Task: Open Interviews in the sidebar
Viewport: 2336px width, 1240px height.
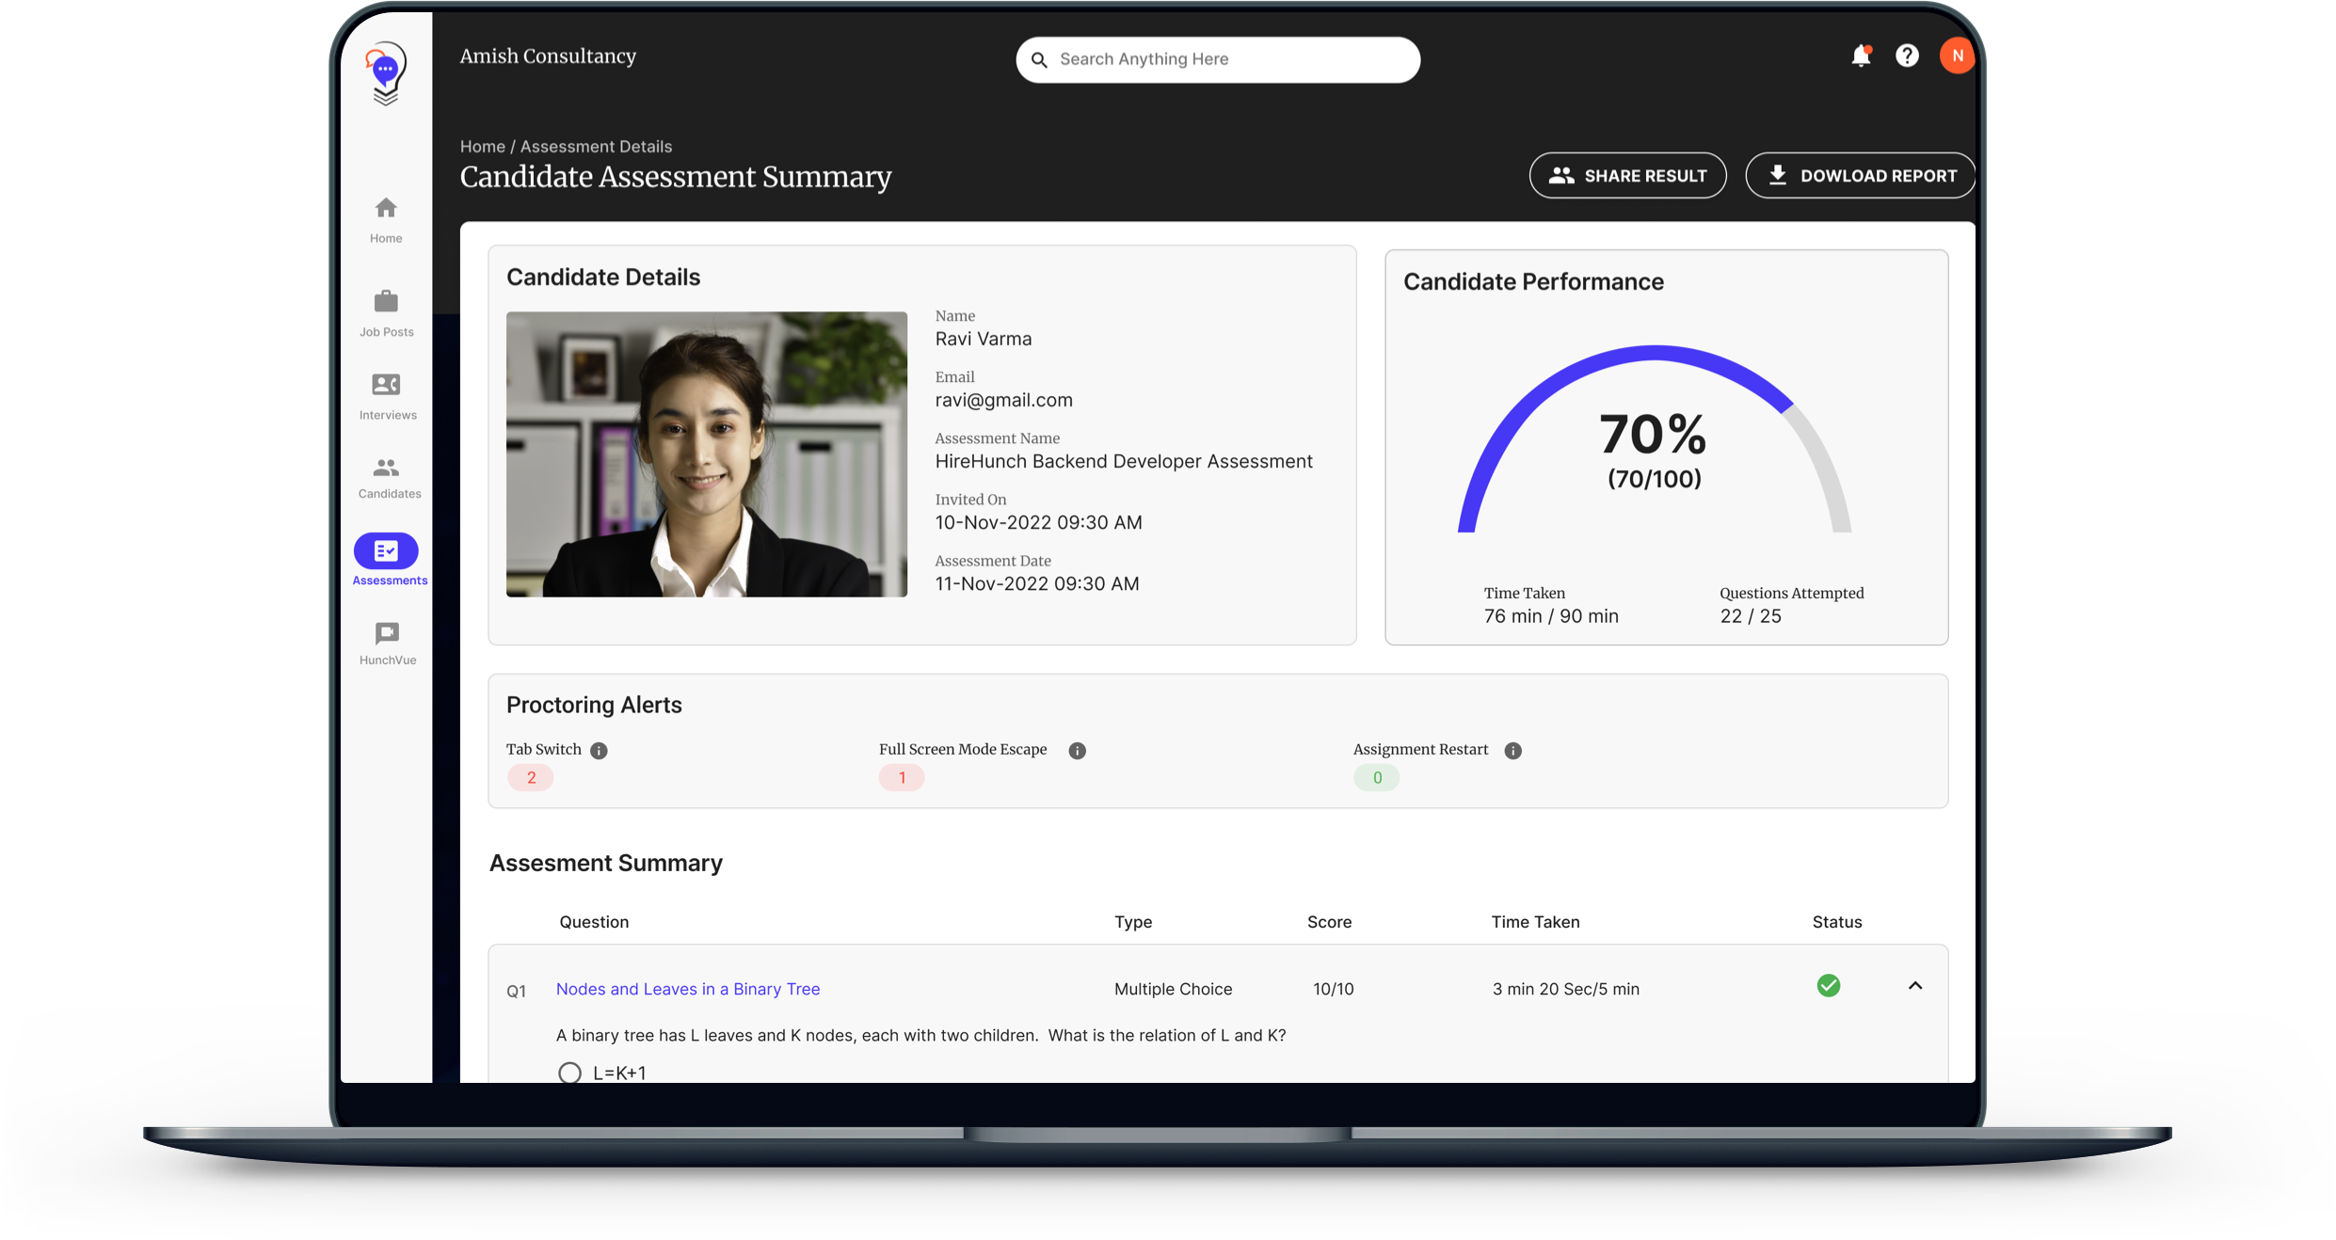Action: (x=386, y=395)
